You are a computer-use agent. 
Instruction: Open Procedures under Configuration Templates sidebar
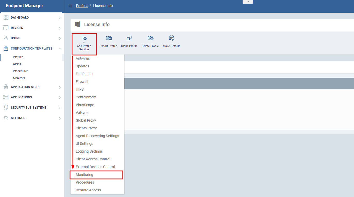(21, 71)
